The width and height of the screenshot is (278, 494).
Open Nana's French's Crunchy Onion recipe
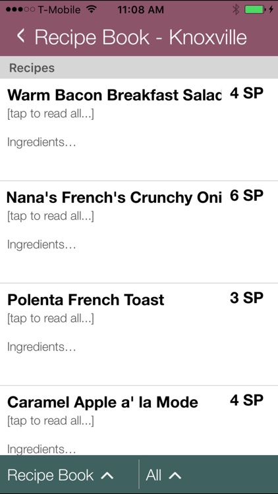[139, 233]
